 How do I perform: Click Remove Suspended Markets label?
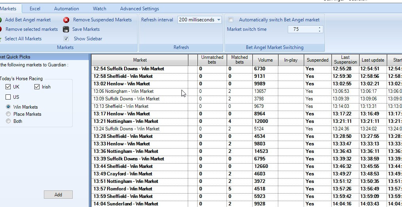[102, 20]
